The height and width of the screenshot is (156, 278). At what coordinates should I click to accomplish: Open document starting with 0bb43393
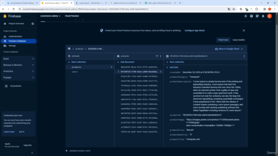tap(139, 67)
